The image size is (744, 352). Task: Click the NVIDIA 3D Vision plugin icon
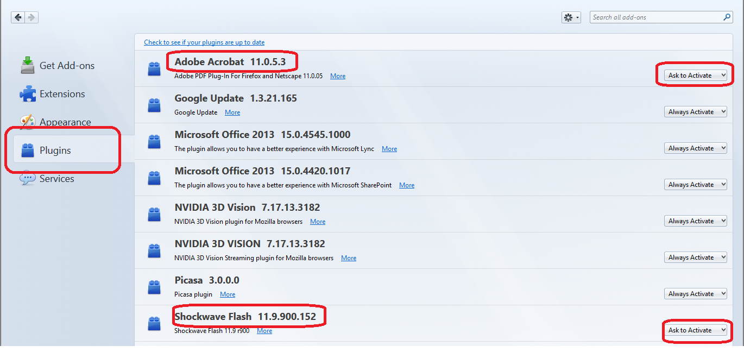tap(154, 214)
